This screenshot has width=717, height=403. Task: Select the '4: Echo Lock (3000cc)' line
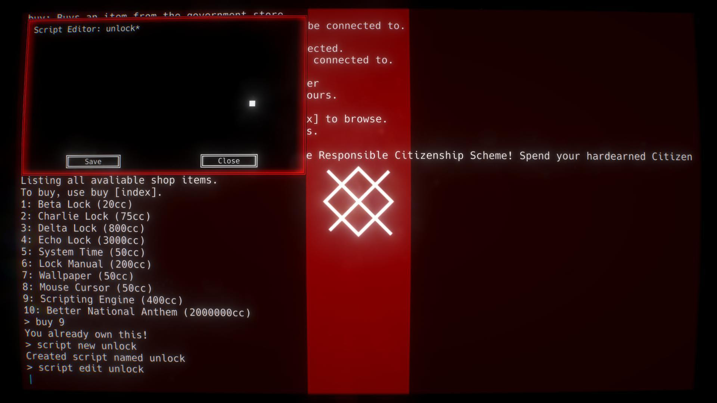pyautogui.click(x=83, y=240)
